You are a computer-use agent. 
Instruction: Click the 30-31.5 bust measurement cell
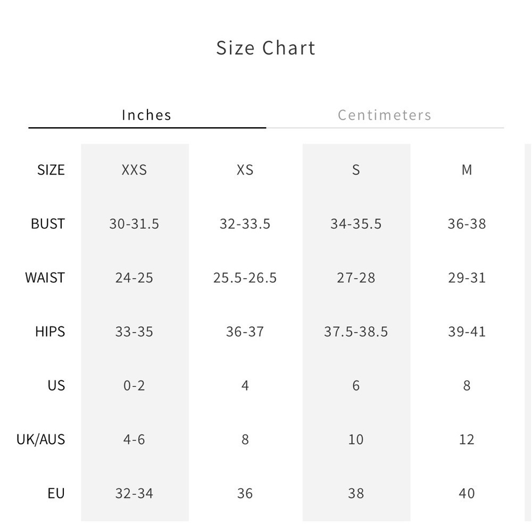(134, 224)
